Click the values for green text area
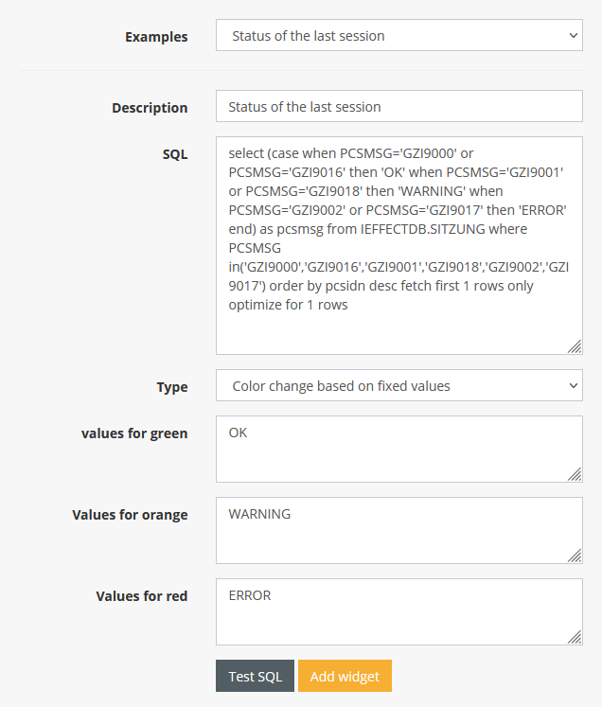 tap(398, 450)
